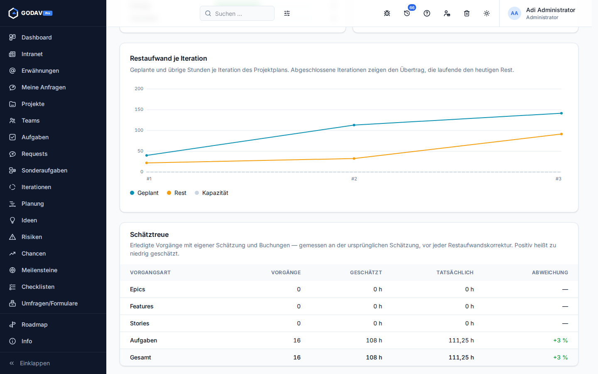Open the Sonderaufgaben icon in the sidebar

point(12,170)
